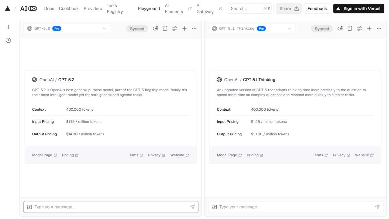Toggle the dot indicator icon in GPT-5.2 panel

155,29
